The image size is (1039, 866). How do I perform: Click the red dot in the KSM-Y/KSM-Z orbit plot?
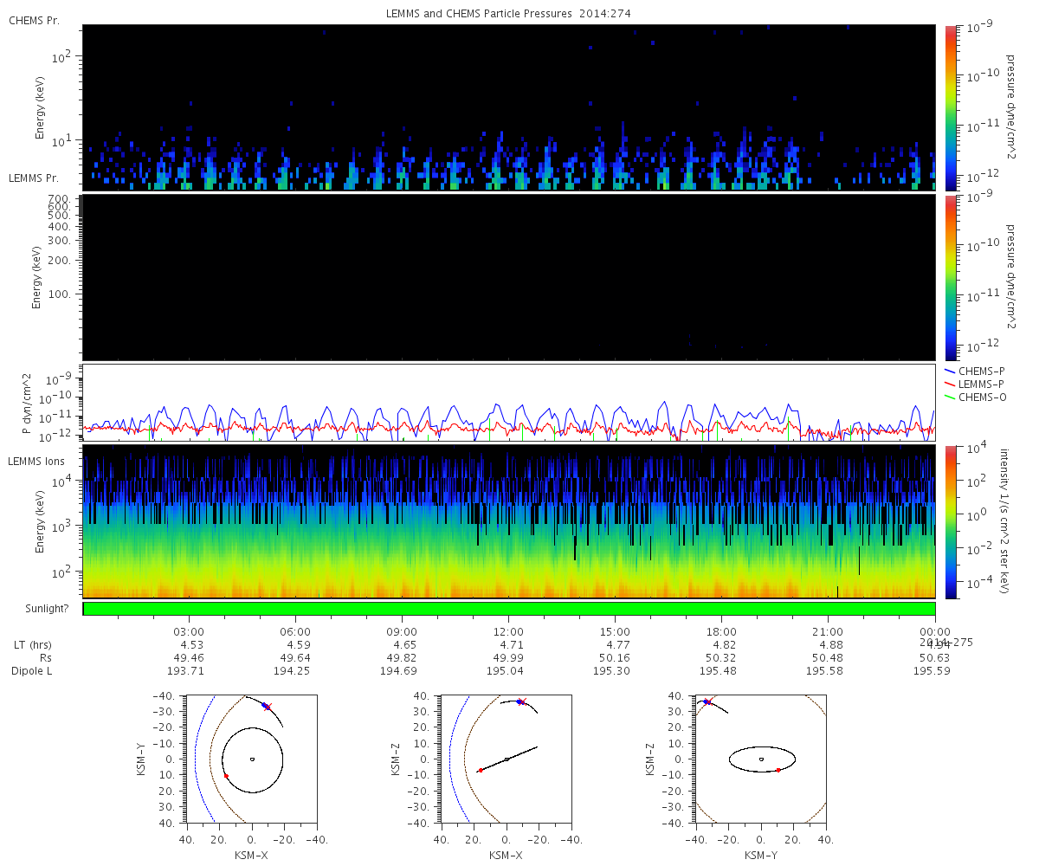pos(778,770)
